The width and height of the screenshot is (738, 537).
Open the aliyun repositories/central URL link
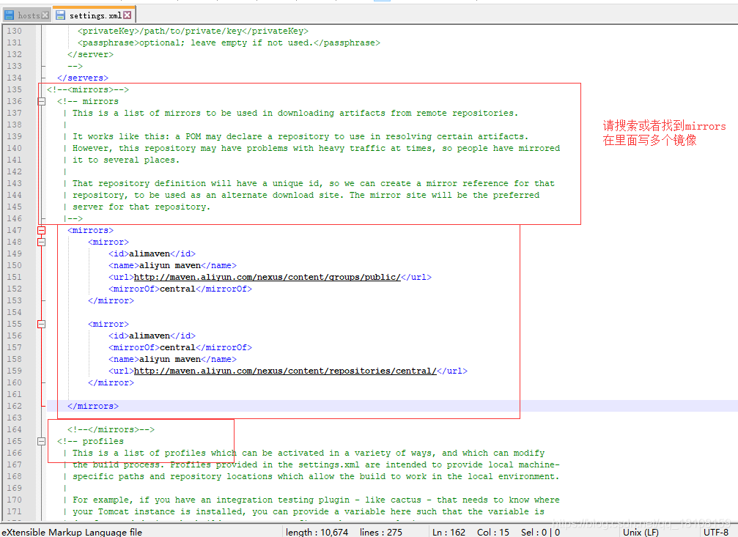(285, 371)
